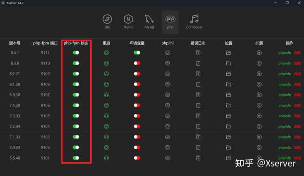View error log for PHP 7.3.33
Screen dimensions: 304x176
tap(198, 116)
